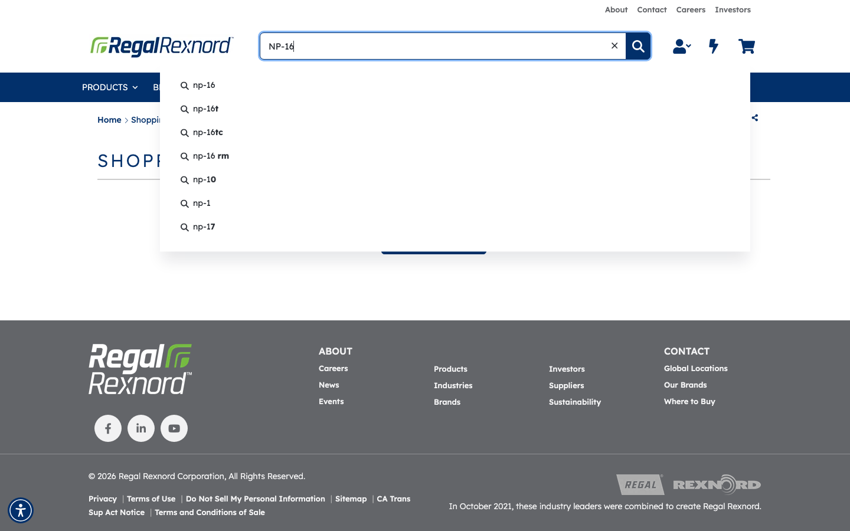Click the lightning bolt quick order icon

click(x=714, y=46)
